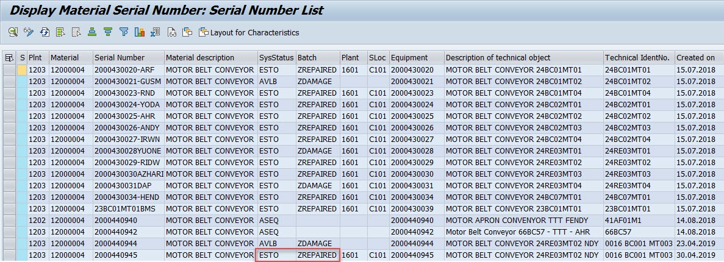Click the Technical IdentNo. column header
Screen dimensions: 724x262
pos(637,58)
